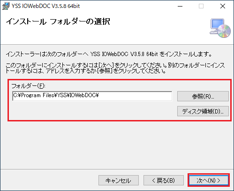The image size is (234, 191).
Task: Click the インストール フォルダーの選択 heading
Action: tap(58, 21)
